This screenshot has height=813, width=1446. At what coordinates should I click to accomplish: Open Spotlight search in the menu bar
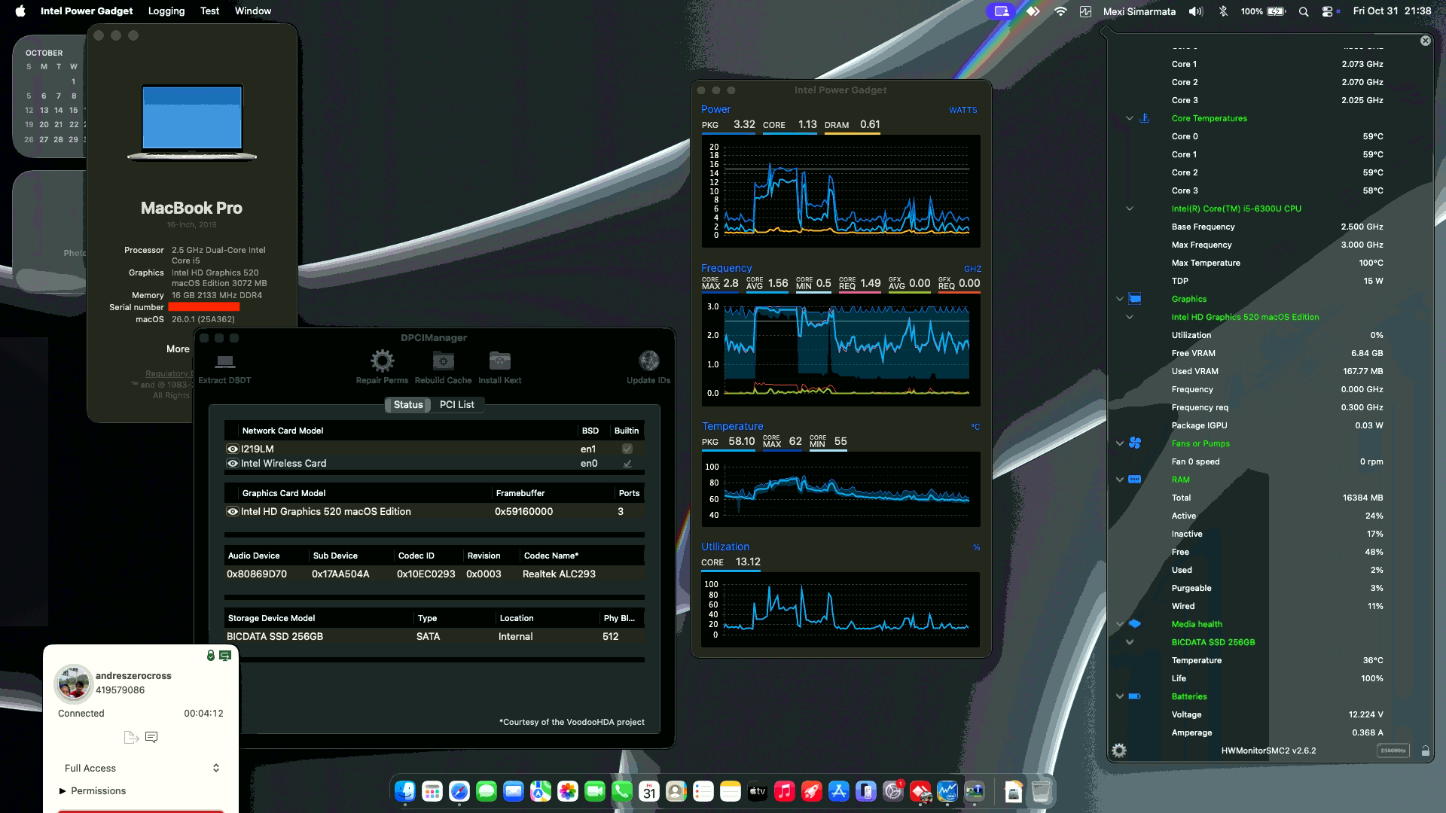(1303, 11)
